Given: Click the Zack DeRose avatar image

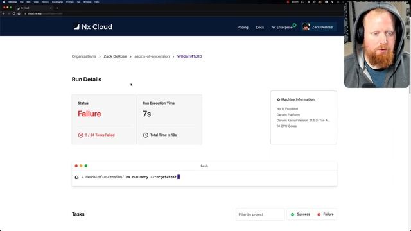Looking at the screenshot, I should (x=306, y=27).
